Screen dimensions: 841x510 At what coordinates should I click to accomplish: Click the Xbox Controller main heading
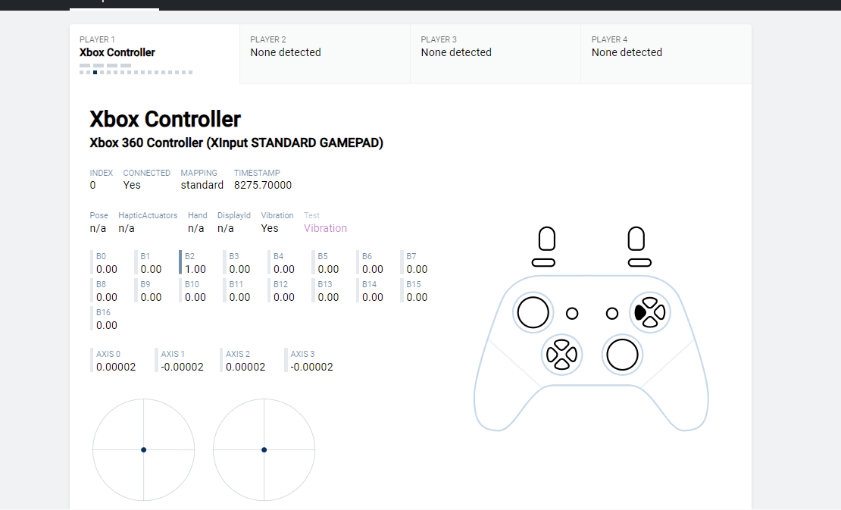pyautogui.click(x=165, y=119)
